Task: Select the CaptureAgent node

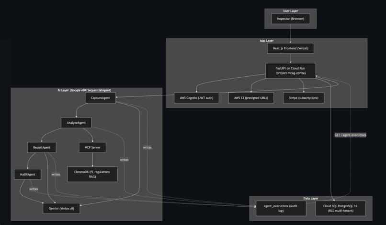Action: 101,98
